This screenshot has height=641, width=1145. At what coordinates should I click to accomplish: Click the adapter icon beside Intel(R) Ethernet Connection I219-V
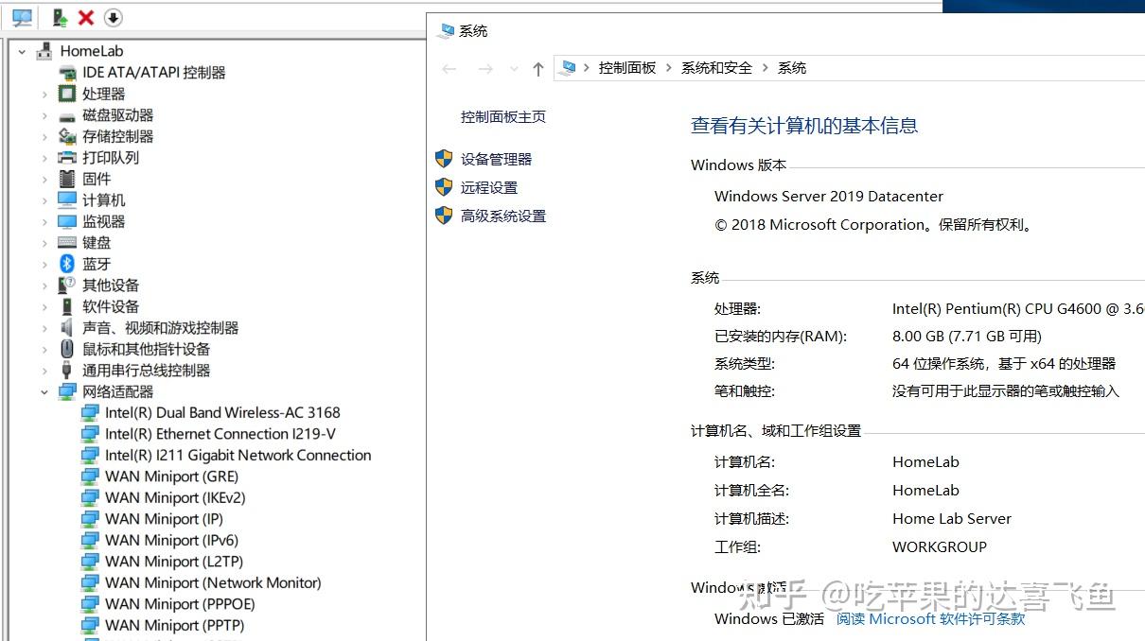[x=90, y=434]
